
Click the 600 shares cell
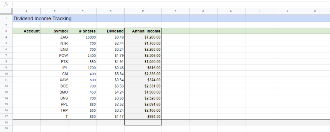[83, 80]
